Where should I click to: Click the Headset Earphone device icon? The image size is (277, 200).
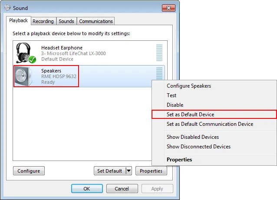tap(25, 52)
